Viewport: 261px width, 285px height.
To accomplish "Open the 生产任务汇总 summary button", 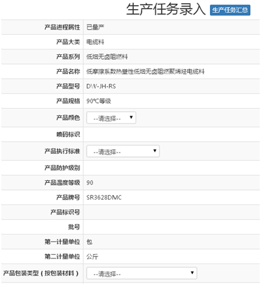I will [x=230, y=10].
